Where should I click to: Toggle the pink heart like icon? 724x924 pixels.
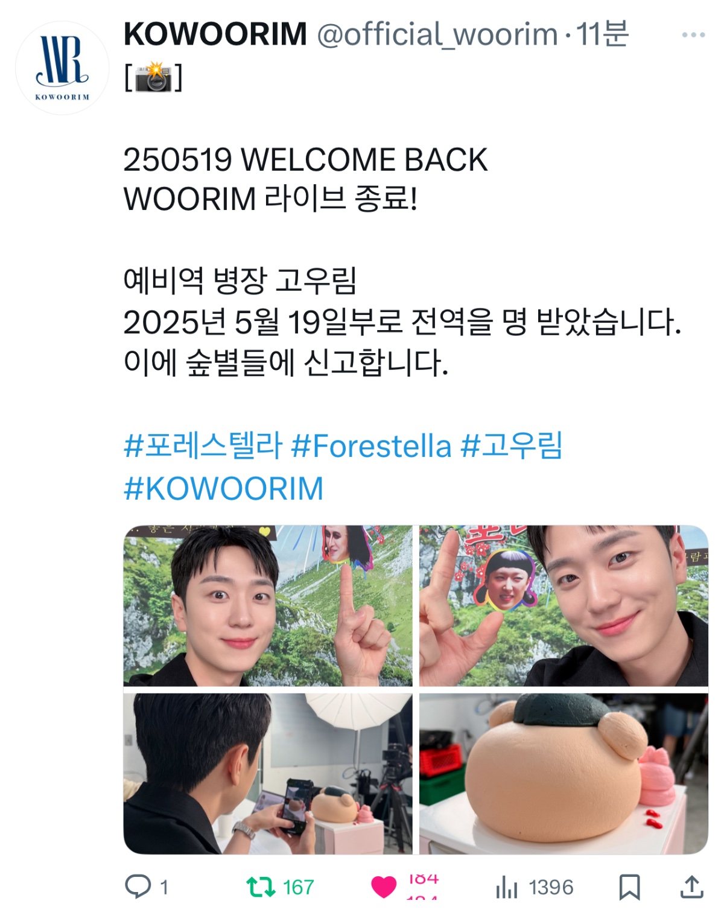point(384,887)
